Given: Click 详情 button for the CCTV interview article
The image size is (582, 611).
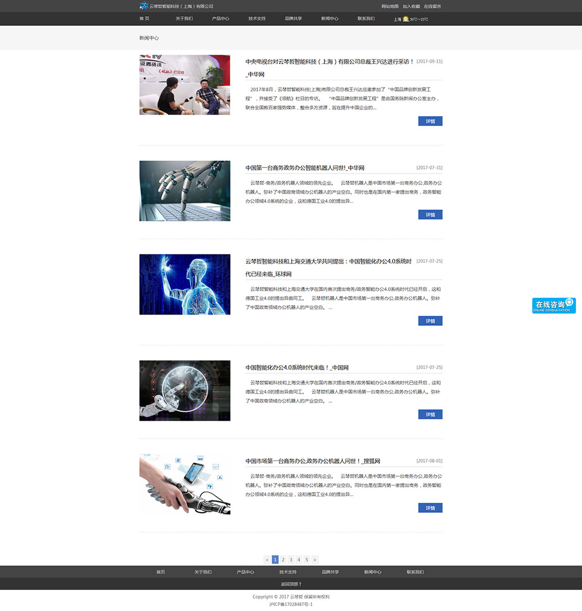Looking at the screenshot, I should coord(430,121).
